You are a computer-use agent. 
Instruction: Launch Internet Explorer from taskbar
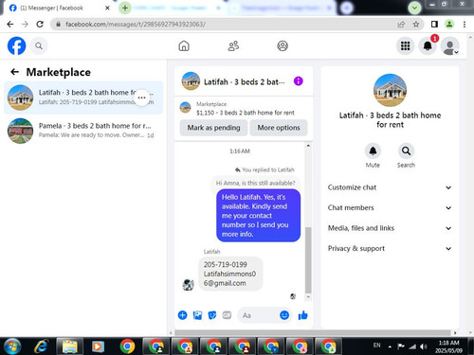point(41,346)
